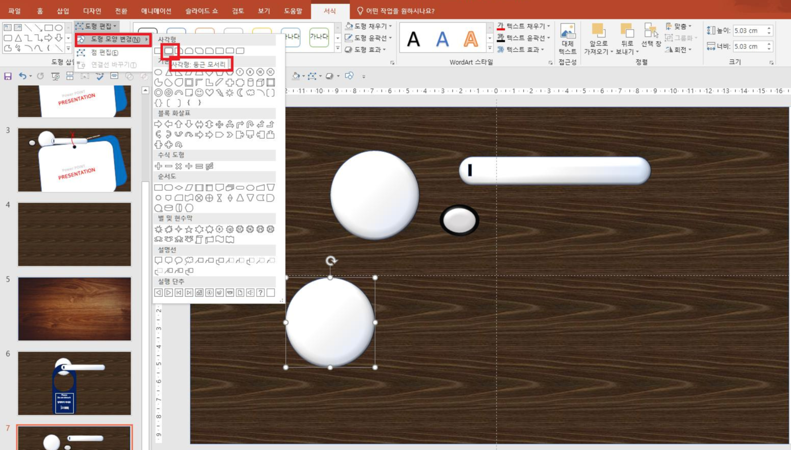Select the right block arrow shape

[x=158, y=124]
